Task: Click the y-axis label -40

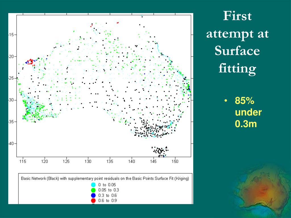Action: [x=11, y=143]
